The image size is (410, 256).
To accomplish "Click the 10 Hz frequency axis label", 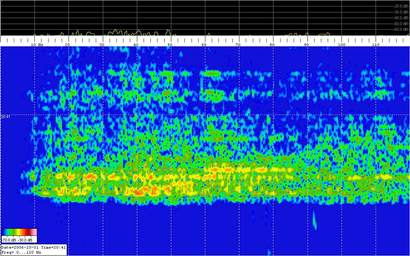I will 37,45.
